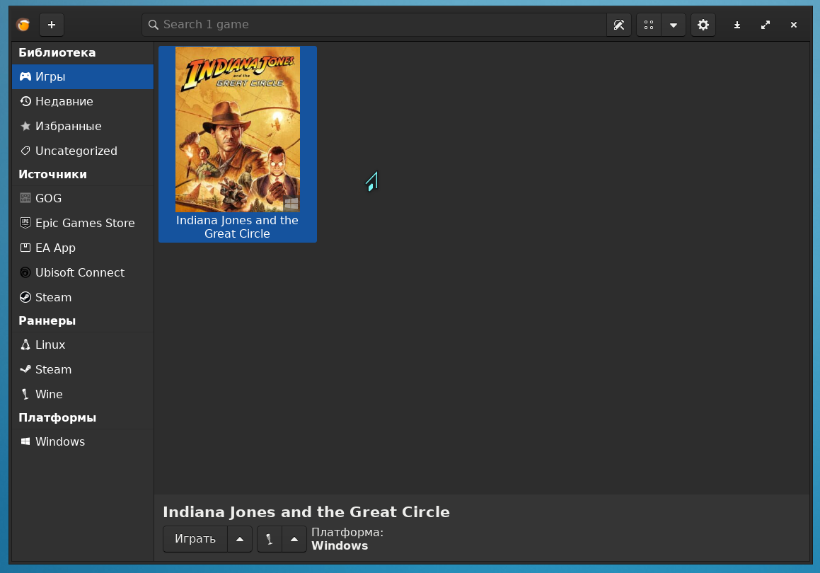Filter by the Linux runner
Viewport: 820px width, 573px height.
point(83,345)
